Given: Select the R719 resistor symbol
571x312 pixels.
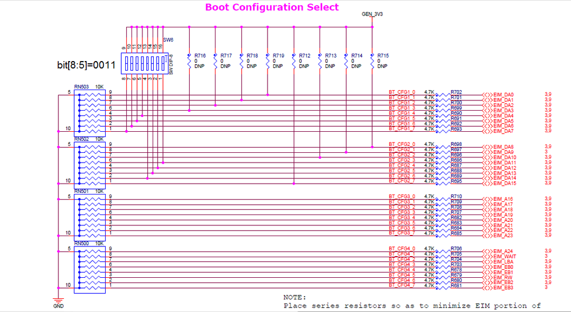Looking at the screenshot, I should [267, 60].
